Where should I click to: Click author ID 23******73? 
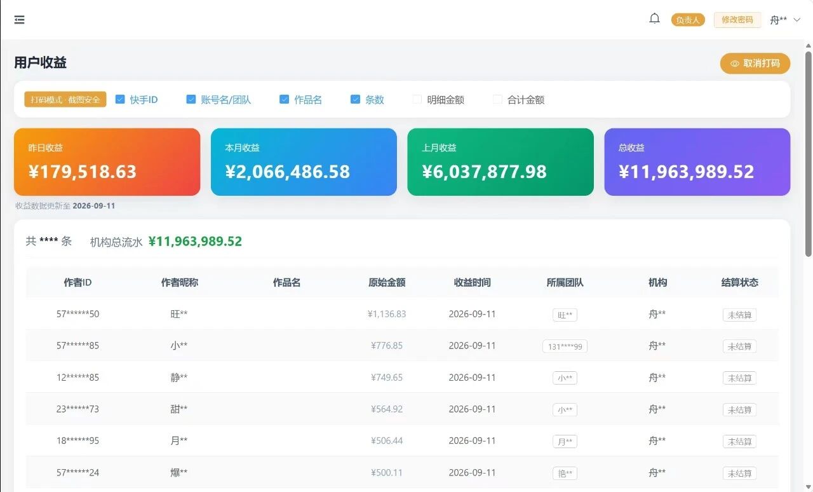pyautogui.click(x=78, y=409)
